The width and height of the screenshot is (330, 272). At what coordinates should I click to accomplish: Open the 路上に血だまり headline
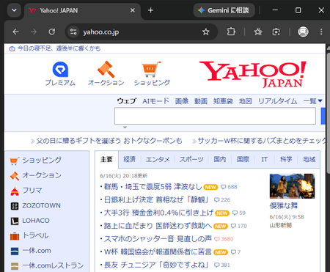point(158,226)
